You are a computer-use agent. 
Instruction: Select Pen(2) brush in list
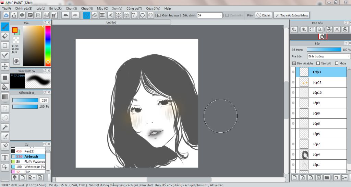(x=28, y=151)
